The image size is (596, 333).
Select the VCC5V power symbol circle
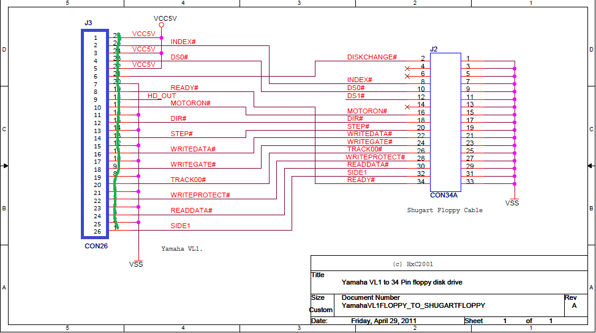pos(162,25)
